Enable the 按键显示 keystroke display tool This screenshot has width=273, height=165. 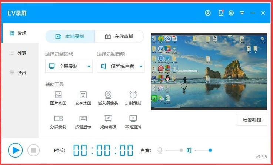[83, 122]
